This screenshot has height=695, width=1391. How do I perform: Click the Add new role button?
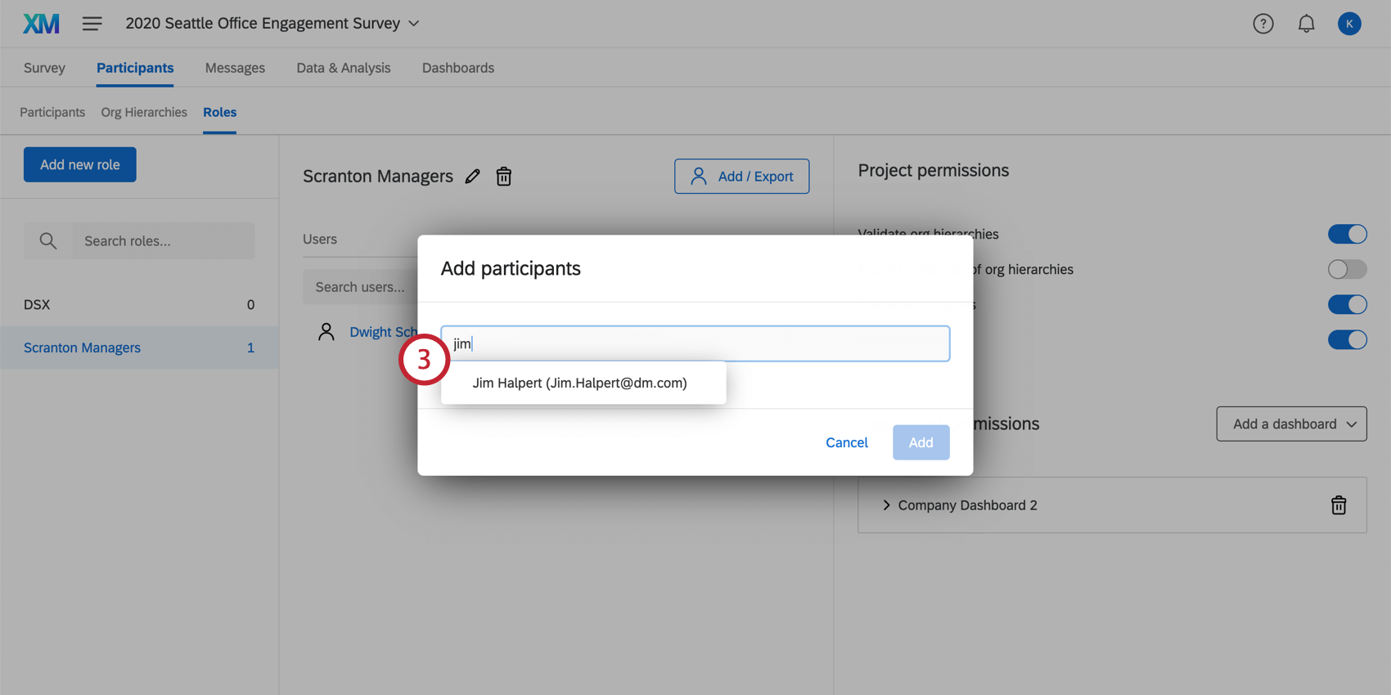coord(79,164)
